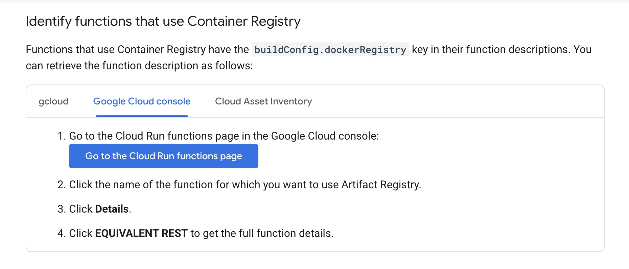Click the list number 1 marker

coord(61,136)
